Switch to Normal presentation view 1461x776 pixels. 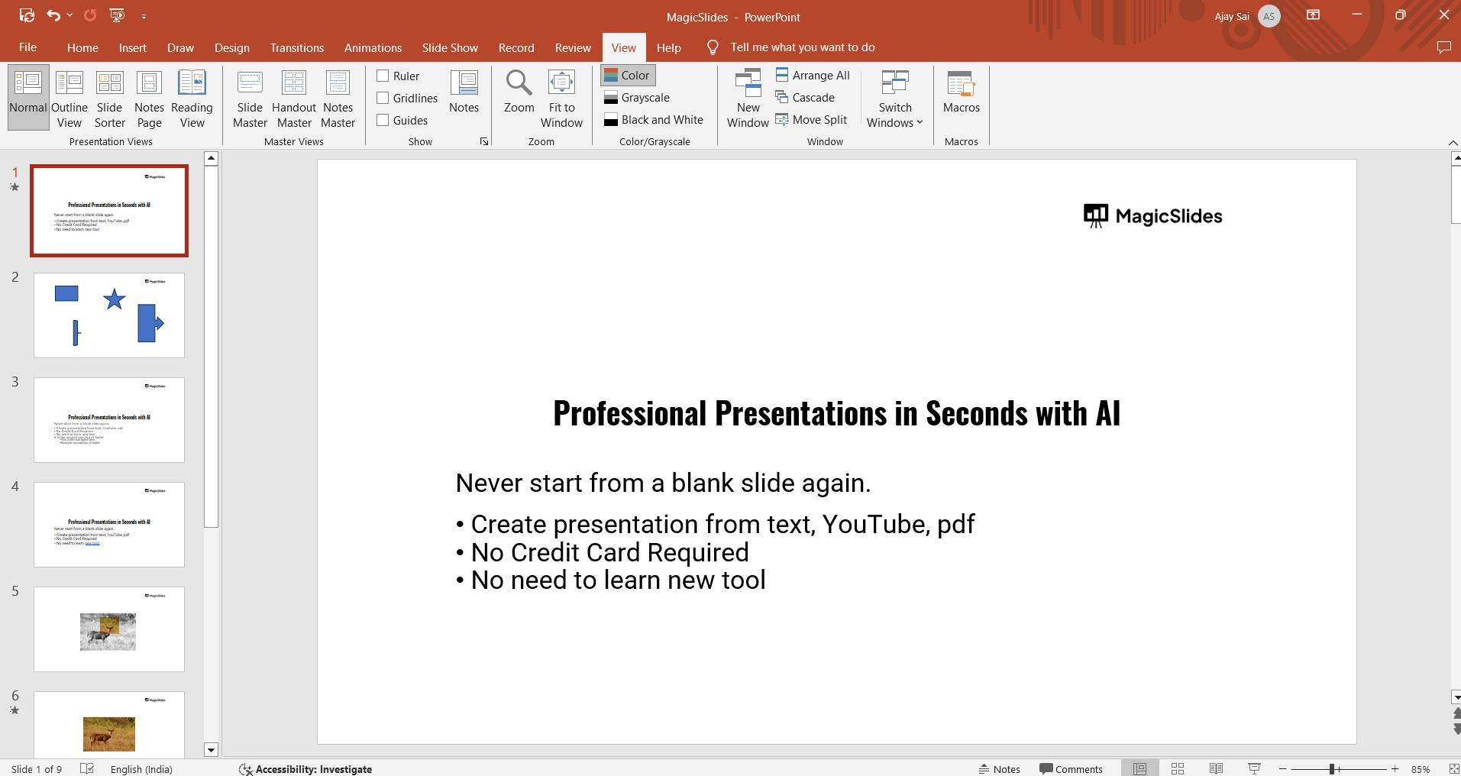28,98
